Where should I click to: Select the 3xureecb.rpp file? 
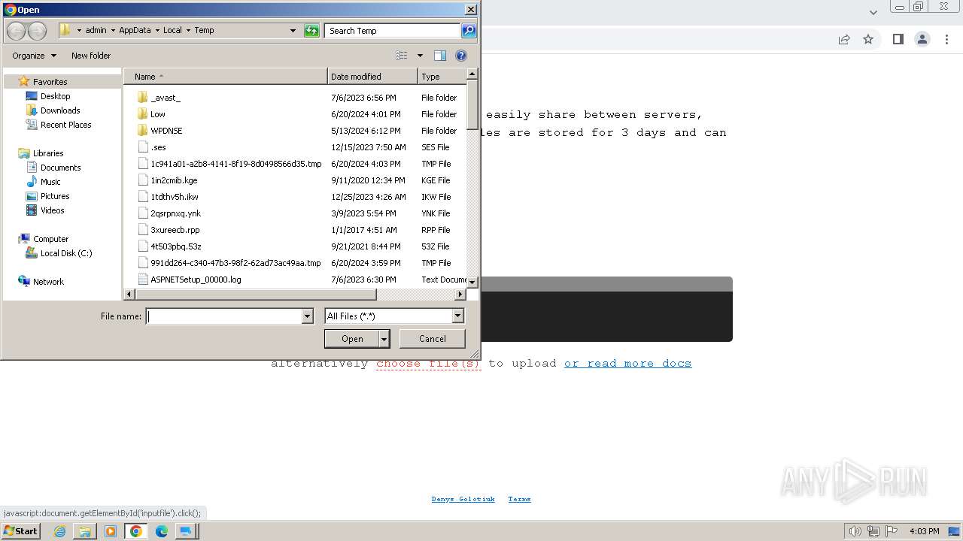tap(175, 230)
